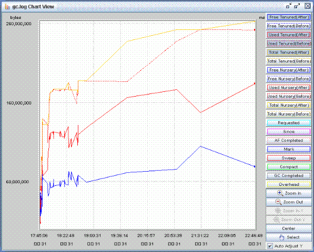The height and width of the screenshot is (252, 314).
Task: Enable the Compact series button
Action: (289, 166)
